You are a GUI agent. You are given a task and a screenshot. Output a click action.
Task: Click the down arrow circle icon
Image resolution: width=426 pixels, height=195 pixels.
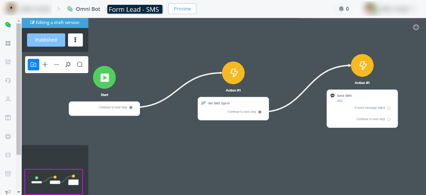416,27
